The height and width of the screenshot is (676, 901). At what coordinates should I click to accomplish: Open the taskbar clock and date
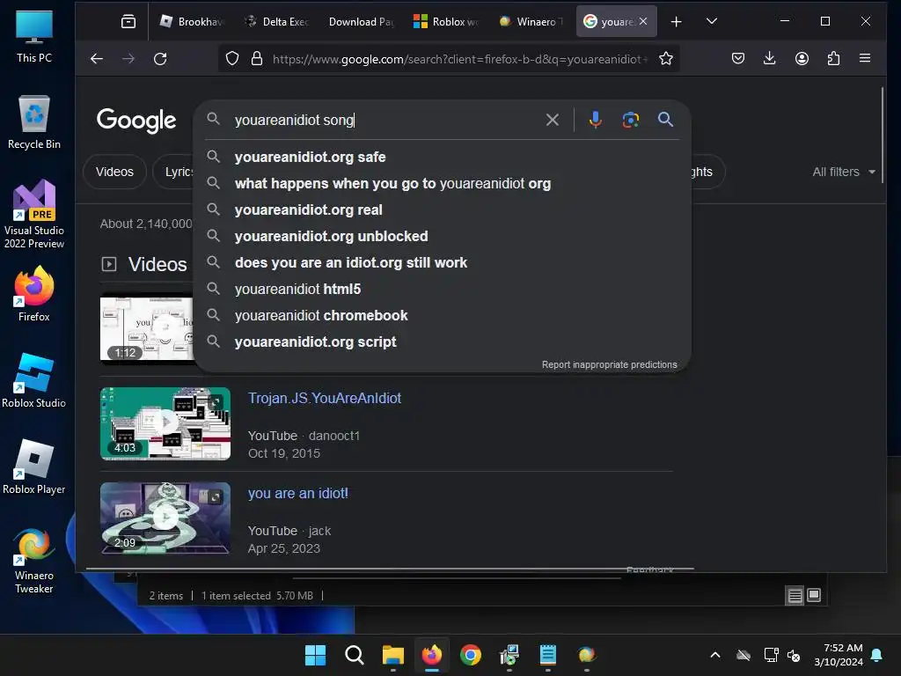pyautogui.click(x=839, y=655)
